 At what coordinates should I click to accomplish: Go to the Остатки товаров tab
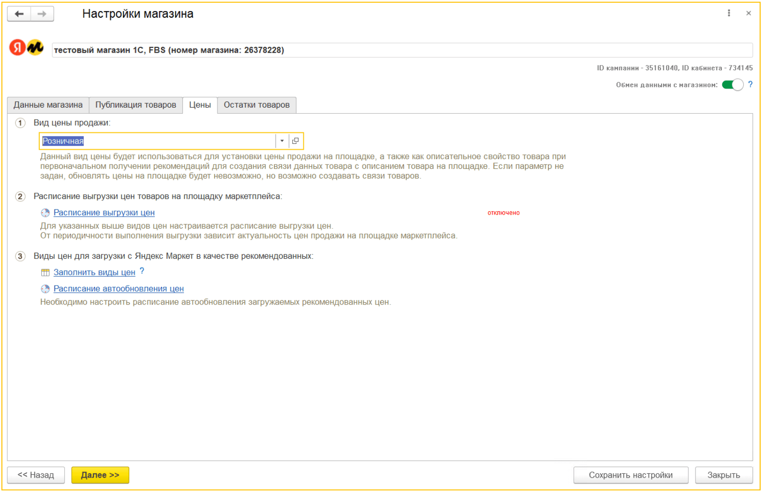pyautogui.click(x=256, y=105)
